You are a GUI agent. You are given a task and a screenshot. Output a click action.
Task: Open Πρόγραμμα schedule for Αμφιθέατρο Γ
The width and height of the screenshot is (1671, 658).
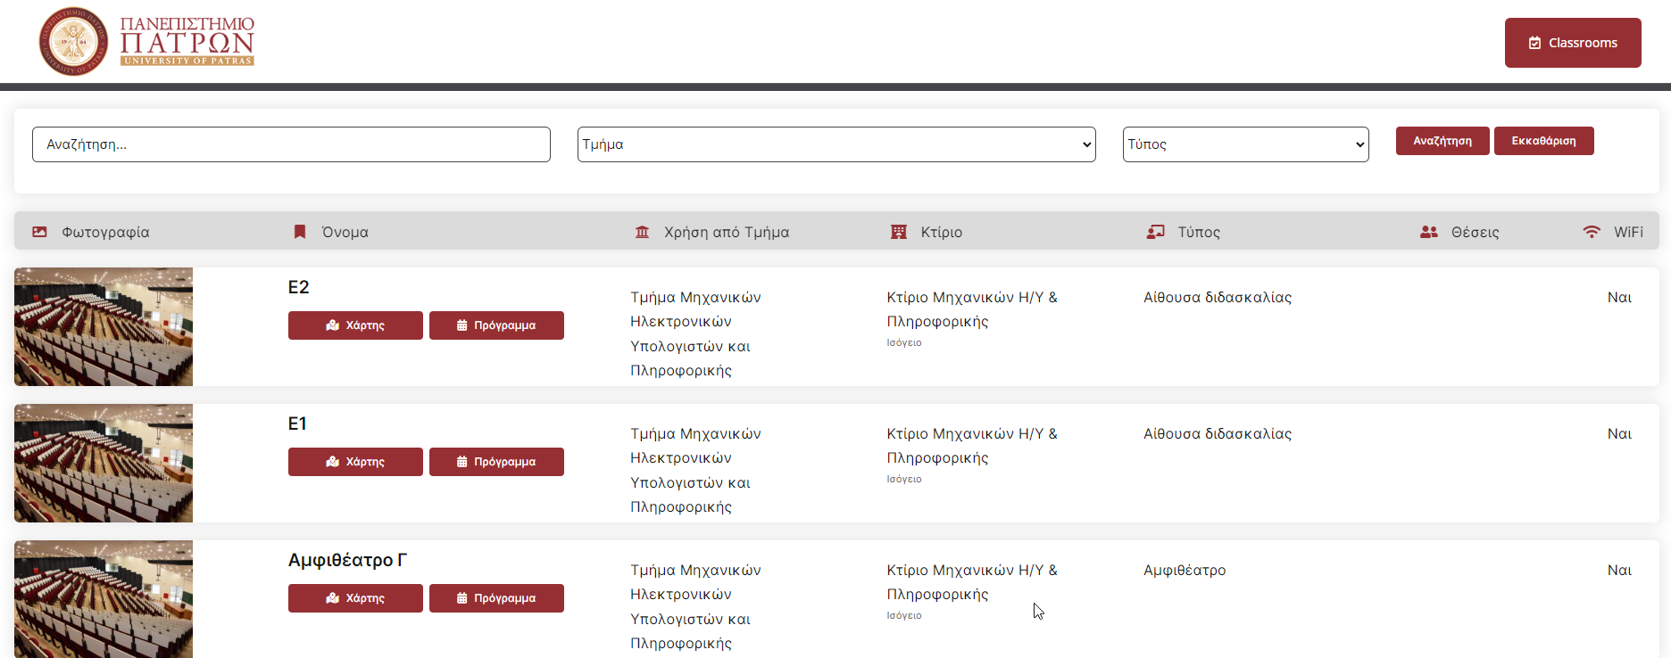496,598
